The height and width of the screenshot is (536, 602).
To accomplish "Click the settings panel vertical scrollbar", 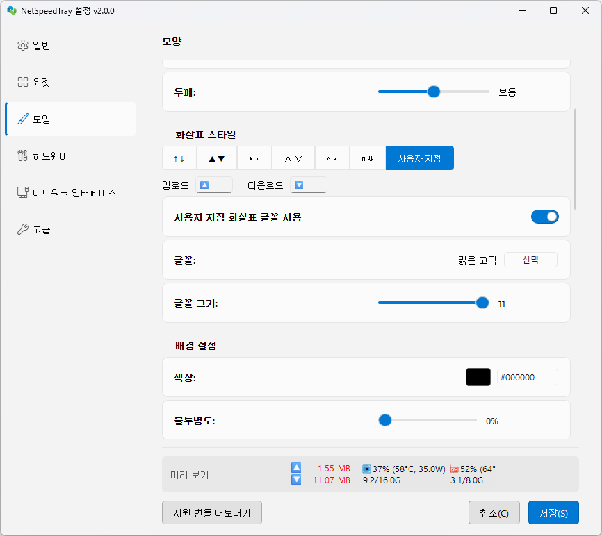I will click(575, 160).
